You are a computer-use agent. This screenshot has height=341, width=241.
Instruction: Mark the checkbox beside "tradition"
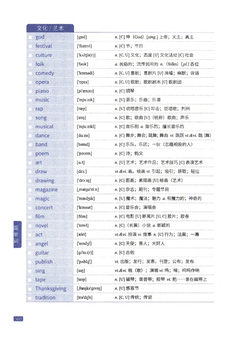click(x=30, y=297)
